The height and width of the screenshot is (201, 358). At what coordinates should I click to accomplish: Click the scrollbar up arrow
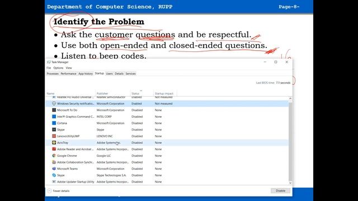tap(290, 98)
